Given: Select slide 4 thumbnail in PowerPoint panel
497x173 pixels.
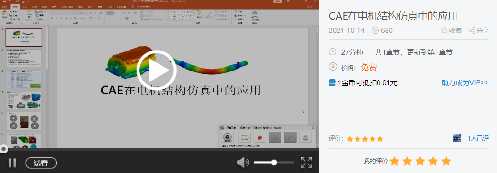Looking at the screenshot, I should (x=24, y=100).
